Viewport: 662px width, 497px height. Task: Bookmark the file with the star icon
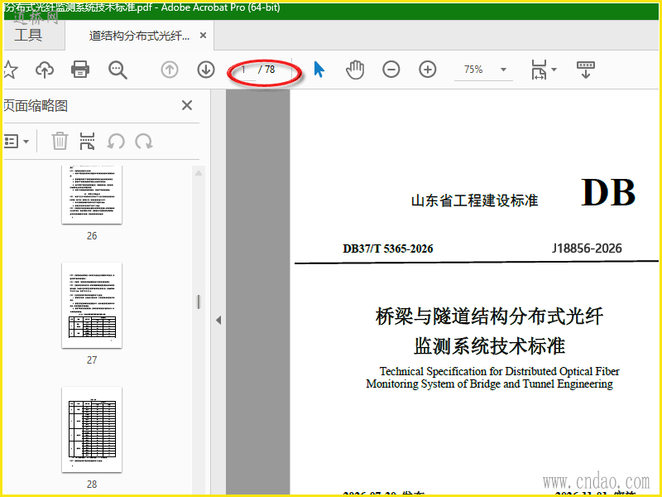point(10,70)
